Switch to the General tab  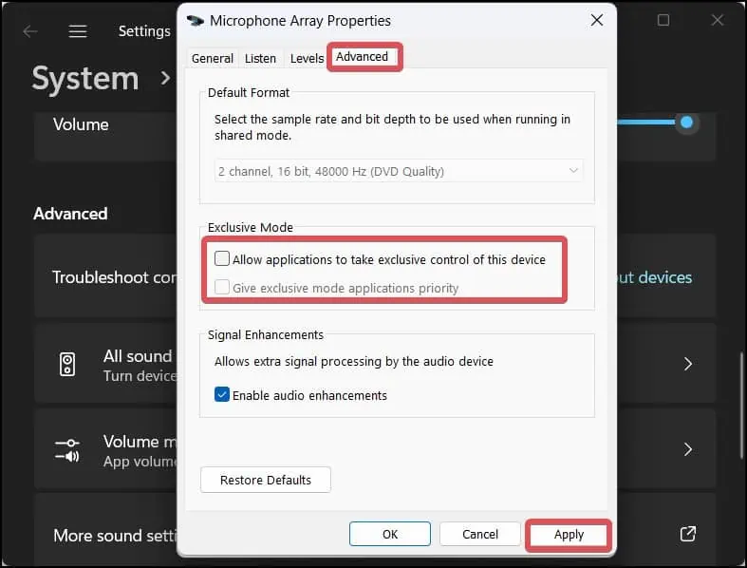pyautogui.click(x=213, y=58)
